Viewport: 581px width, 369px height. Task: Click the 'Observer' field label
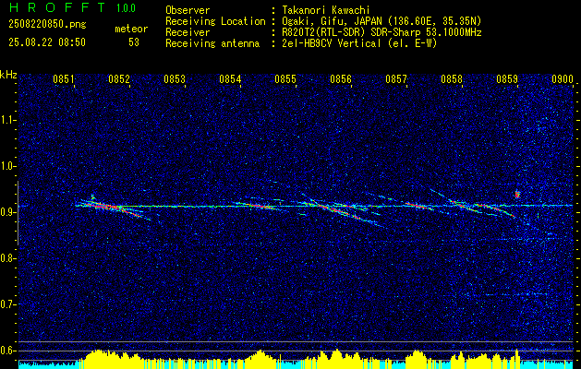[x=188, y=10]
